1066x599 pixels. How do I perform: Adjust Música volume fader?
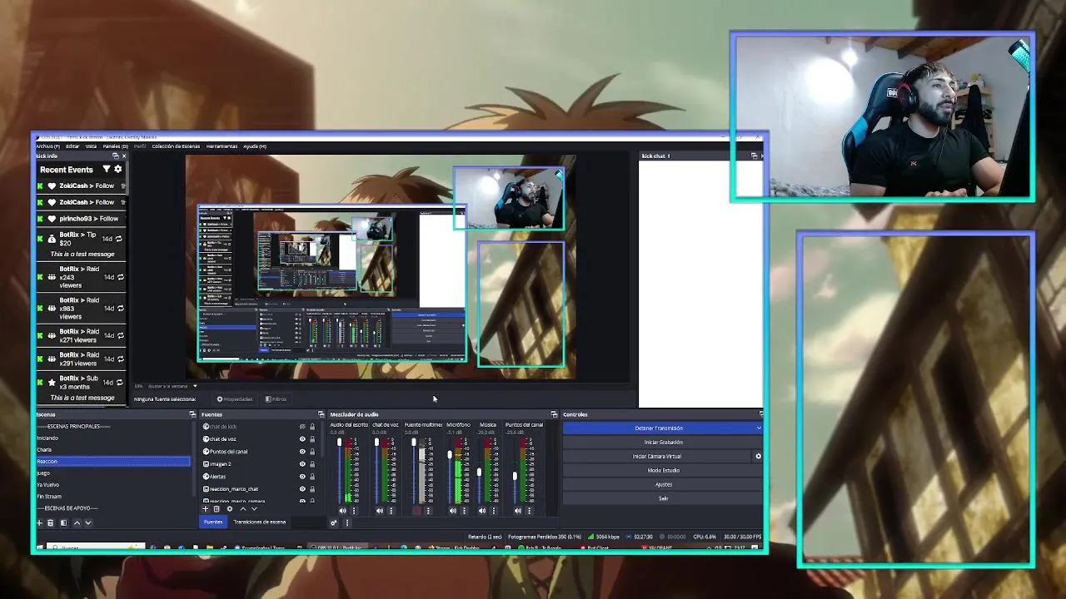click(479, 473)
